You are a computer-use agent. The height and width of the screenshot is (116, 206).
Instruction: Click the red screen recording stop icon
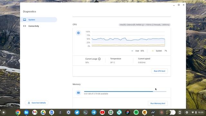point(162,112)
